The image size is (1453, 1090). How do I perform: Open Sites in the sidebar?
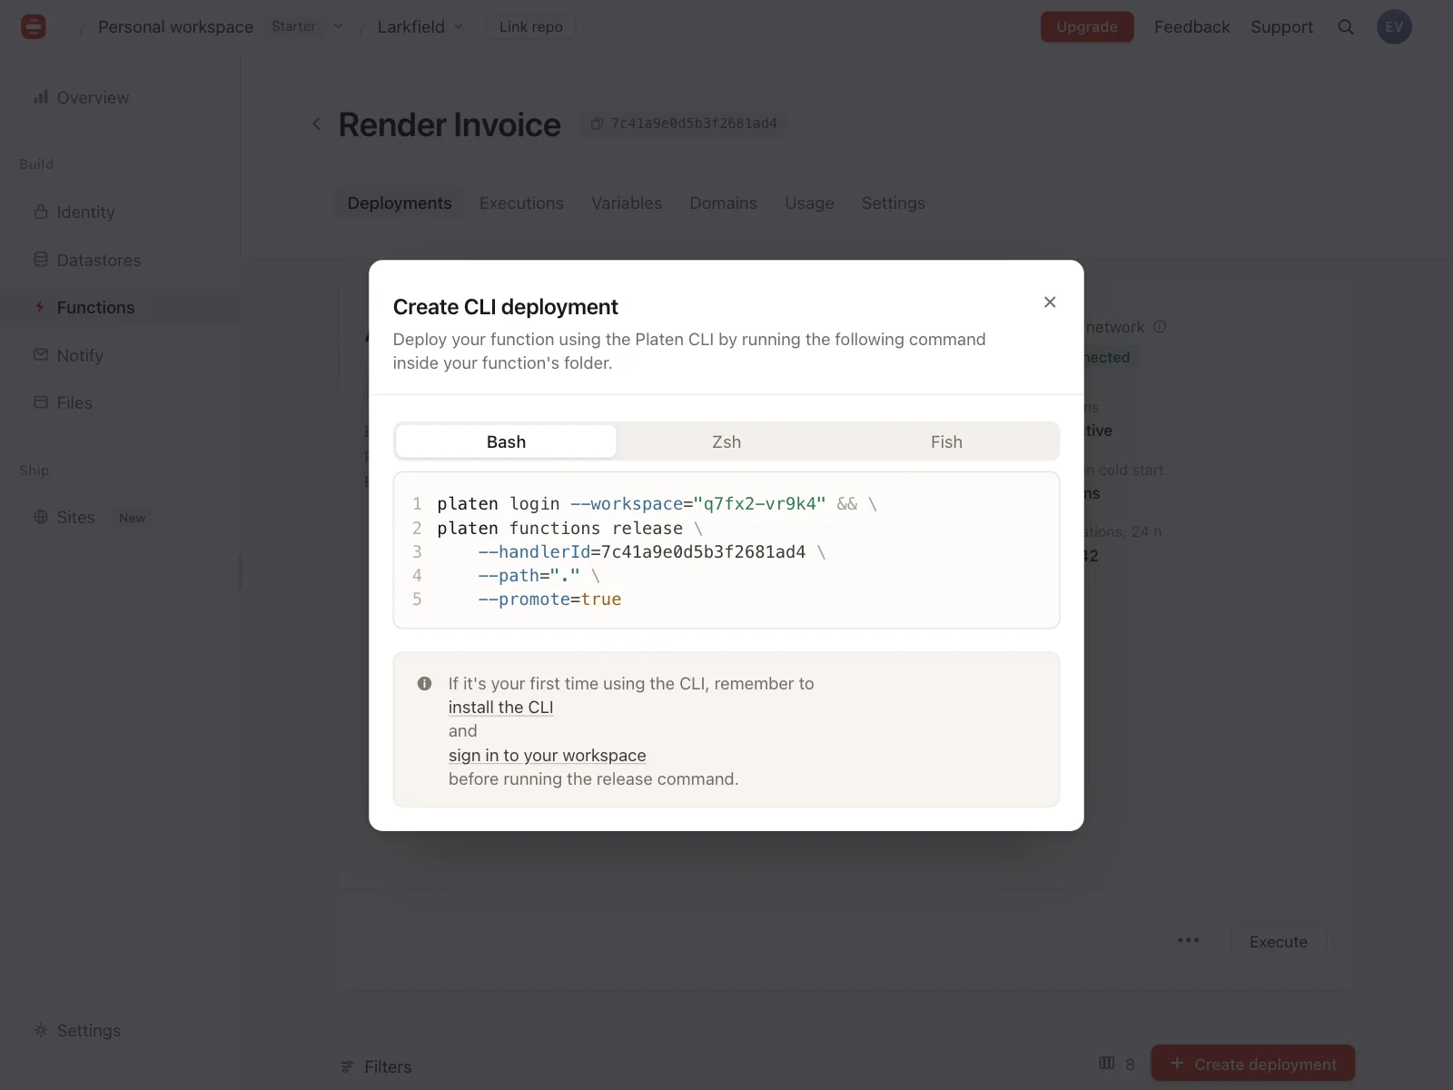(x=75, y=517)
